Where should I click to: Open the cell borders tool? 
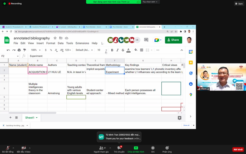click(141, 50)
